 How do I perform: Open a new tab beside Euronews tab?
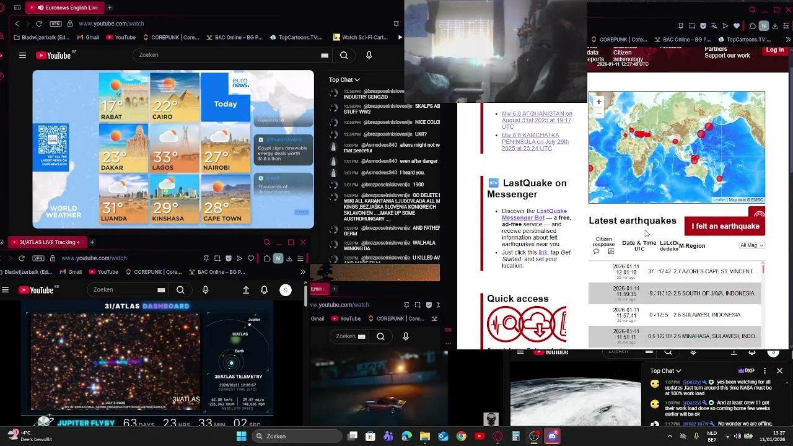[110, 7]
